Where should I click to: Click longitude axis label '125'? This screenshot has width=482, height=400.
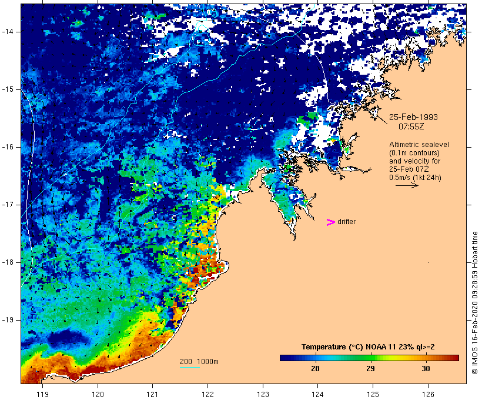click(373, 394)
